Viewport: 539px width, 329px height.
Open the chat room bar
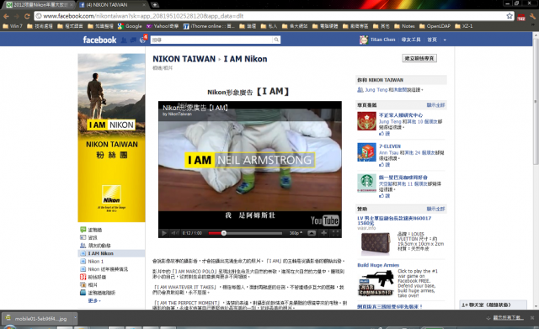pos(494,305)
